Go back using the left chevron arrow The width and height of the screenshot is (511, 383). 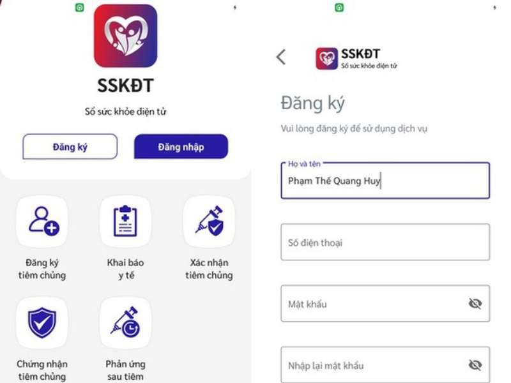(x=281, y=57)
